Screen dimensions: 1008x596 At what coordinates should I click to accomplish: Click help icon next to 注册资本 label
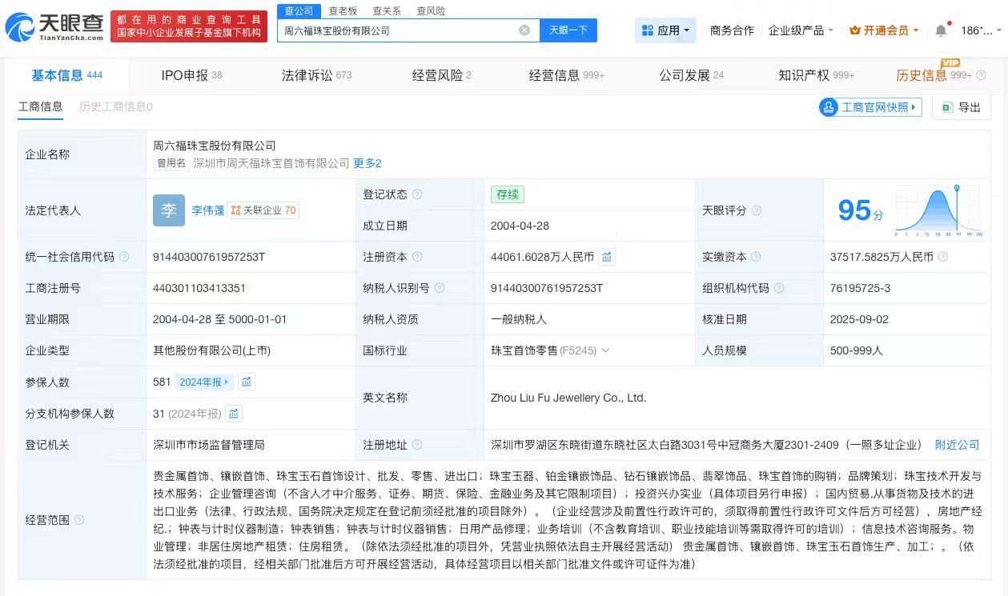point(417,257)
